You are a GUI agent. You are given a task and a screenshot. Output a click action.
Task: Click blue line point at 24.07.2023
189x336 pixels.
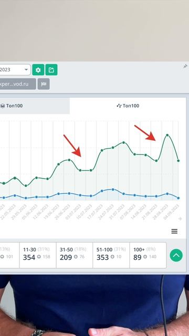tap(113, 190)
